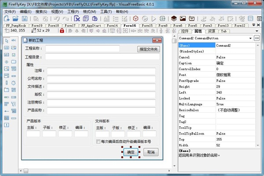Open the properties panel menu arrow
The image size is (264, 176).
257,31
